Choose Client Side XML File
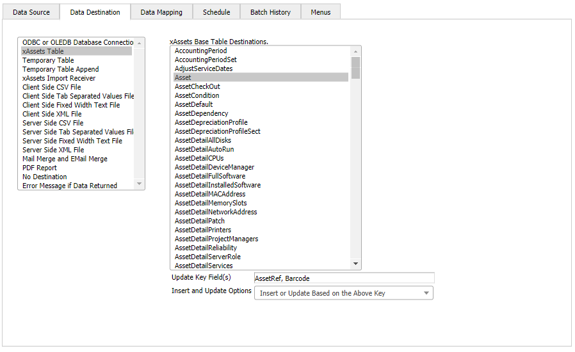The image size is (575, 352). 77,114
